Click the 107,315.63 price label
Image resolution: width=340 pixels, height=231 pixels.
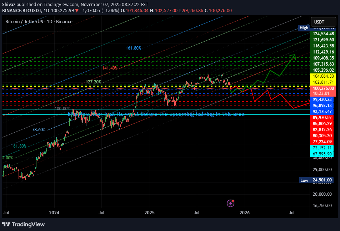(323, 64)
